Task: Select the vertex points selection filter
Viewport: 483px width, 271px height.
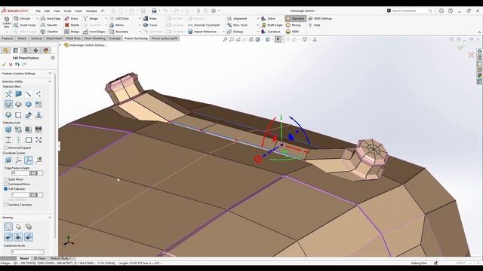Action: (38, 94)
